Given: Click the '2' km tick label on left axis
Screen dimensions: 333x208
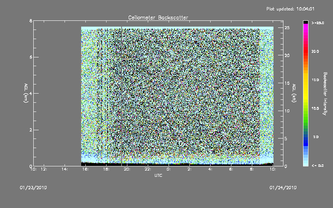Looking at the screenshot, I should pos(31,130).
